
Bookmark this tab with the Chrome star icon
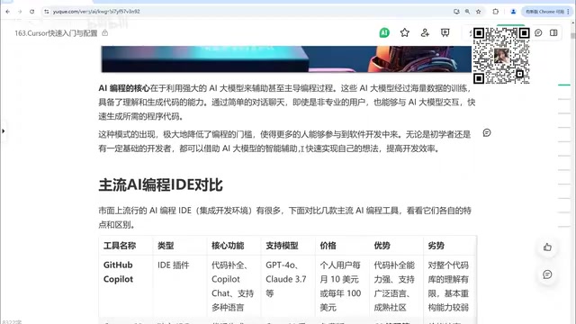478,12
